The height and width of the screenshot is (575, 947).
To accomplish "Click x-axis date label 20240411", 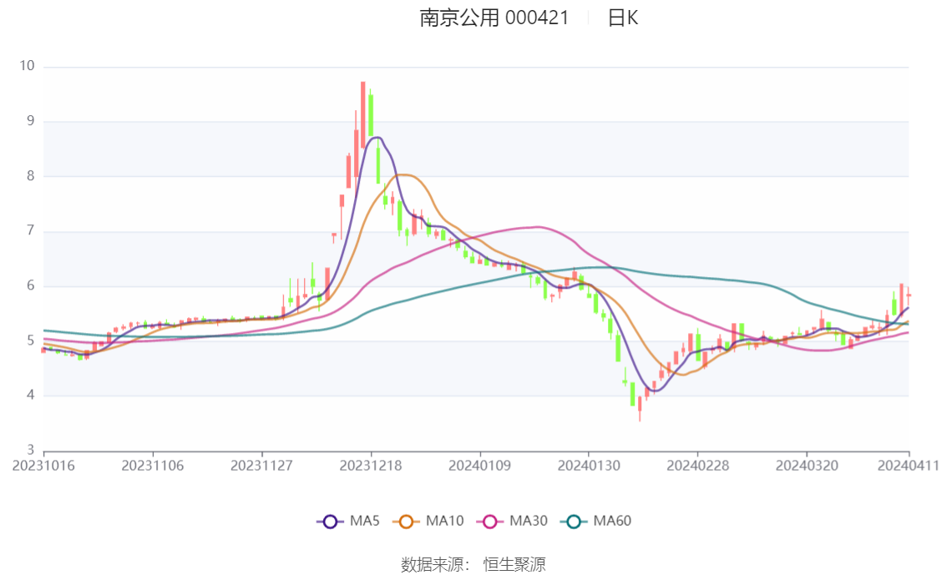I will coord(909,466).
